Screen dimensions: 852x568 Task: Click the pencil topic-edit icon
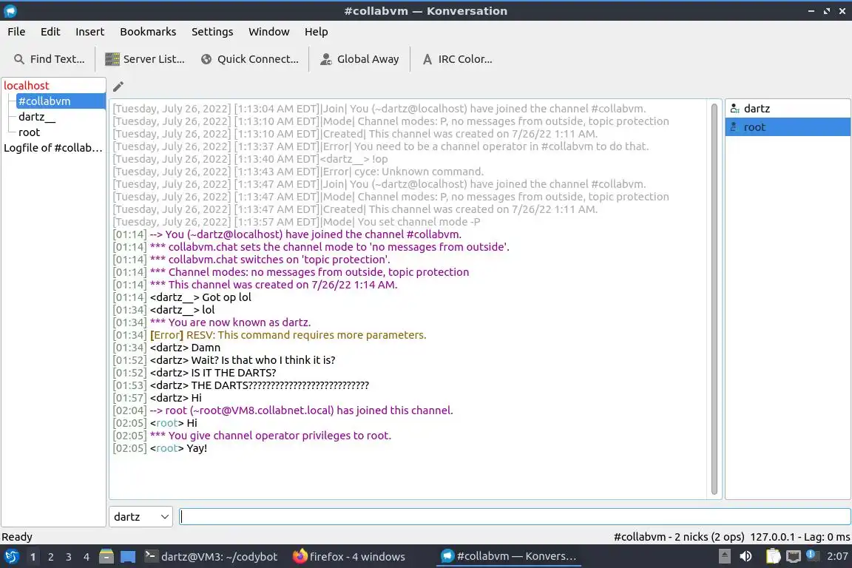coord(118,87)
